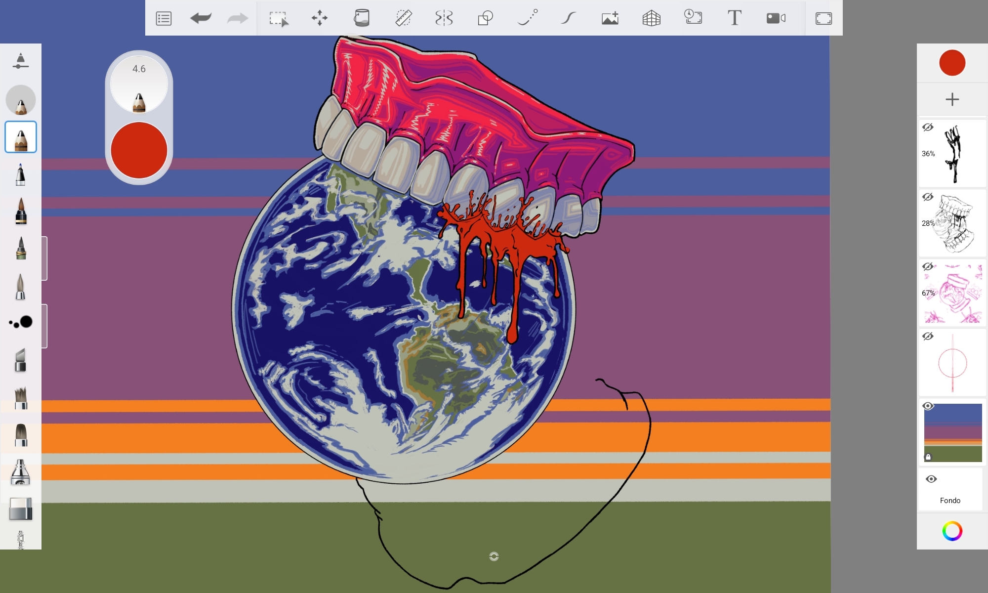Click the red color puck
Screen dimensions: 988x593
(x=139, y=150)
